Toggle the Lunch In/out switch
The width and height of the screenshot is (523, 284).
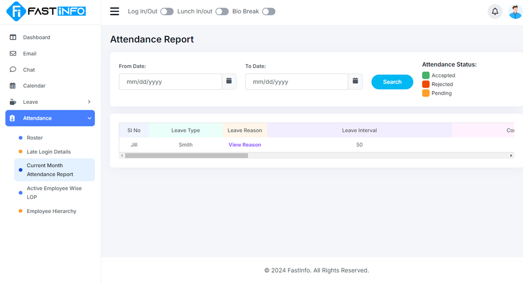[222, 11]
